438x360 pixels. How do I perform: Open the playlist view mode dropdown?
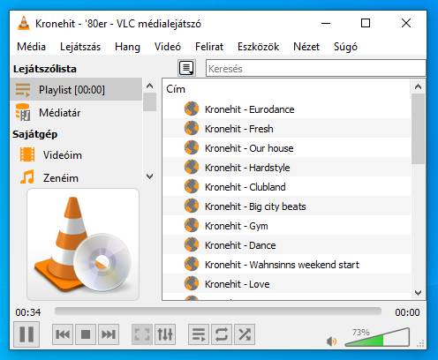coord(186,68)
